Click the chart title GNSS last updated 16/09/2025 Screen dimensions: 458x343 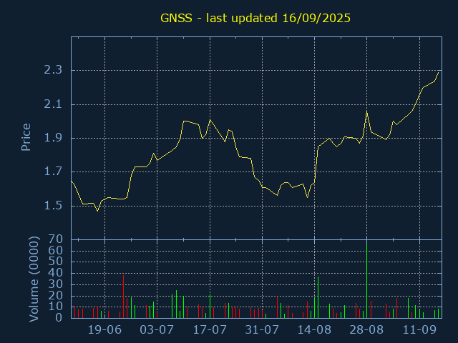255,18
